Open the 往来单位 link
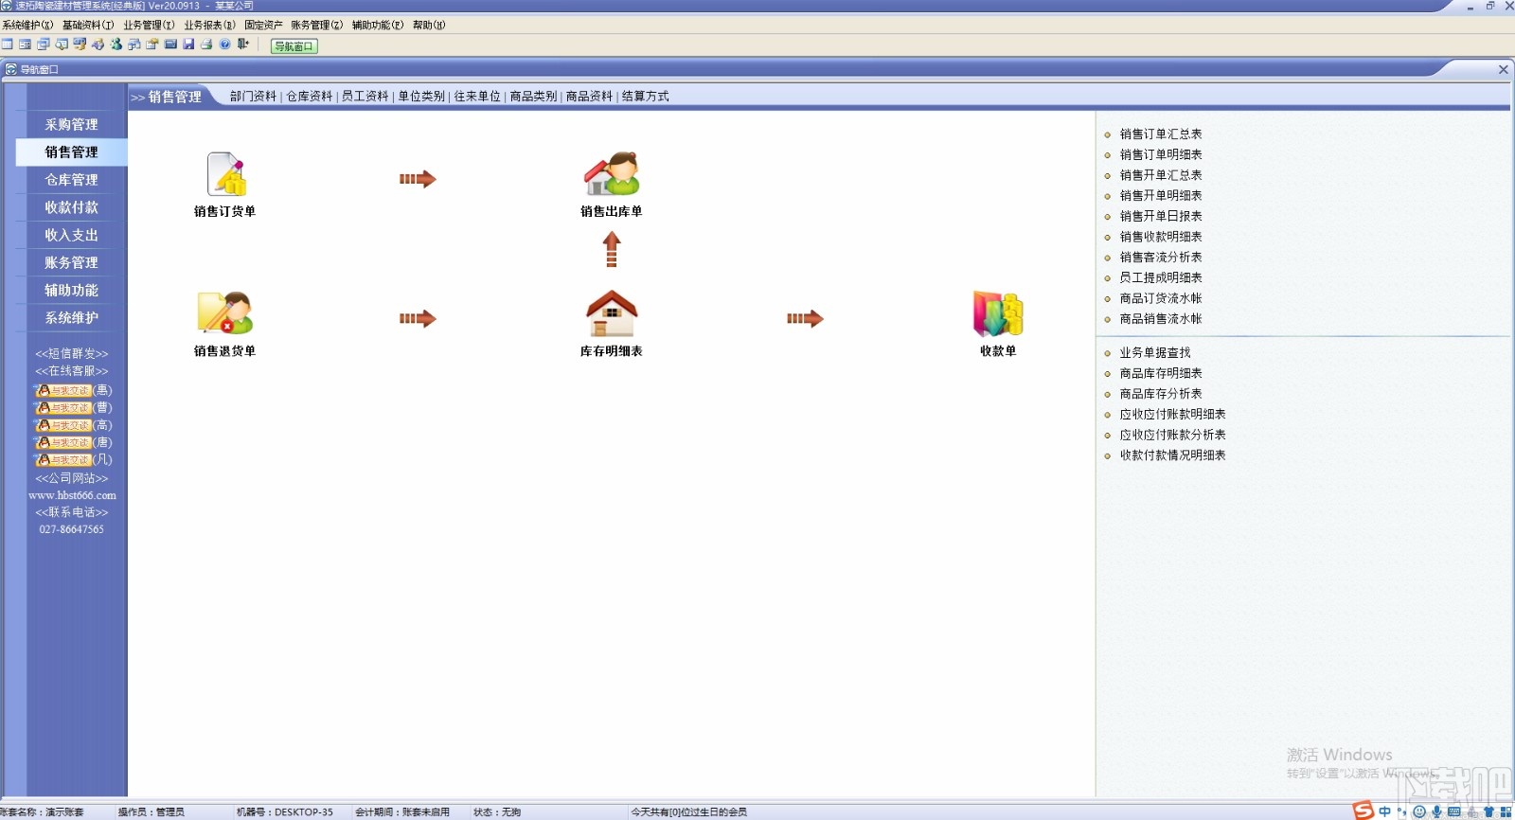 coord(477,97)
